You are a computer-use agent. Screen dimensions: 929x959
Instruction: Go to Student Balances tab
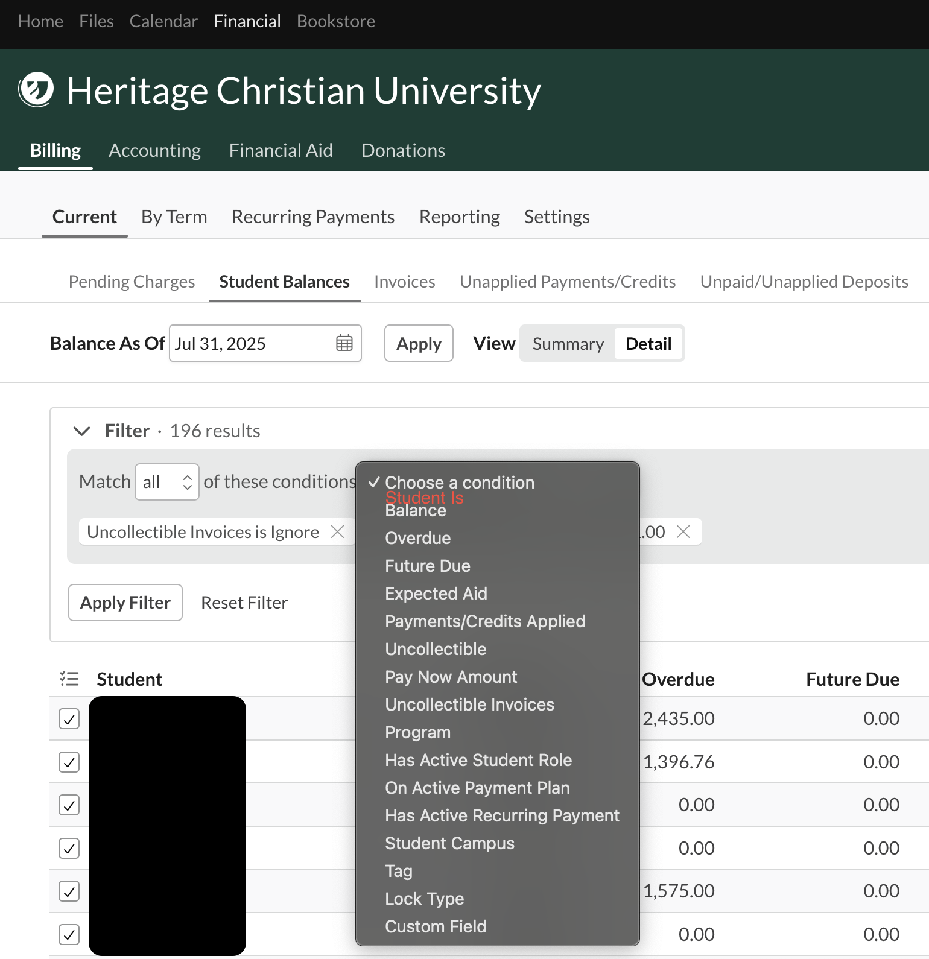[x=285, y=282]
